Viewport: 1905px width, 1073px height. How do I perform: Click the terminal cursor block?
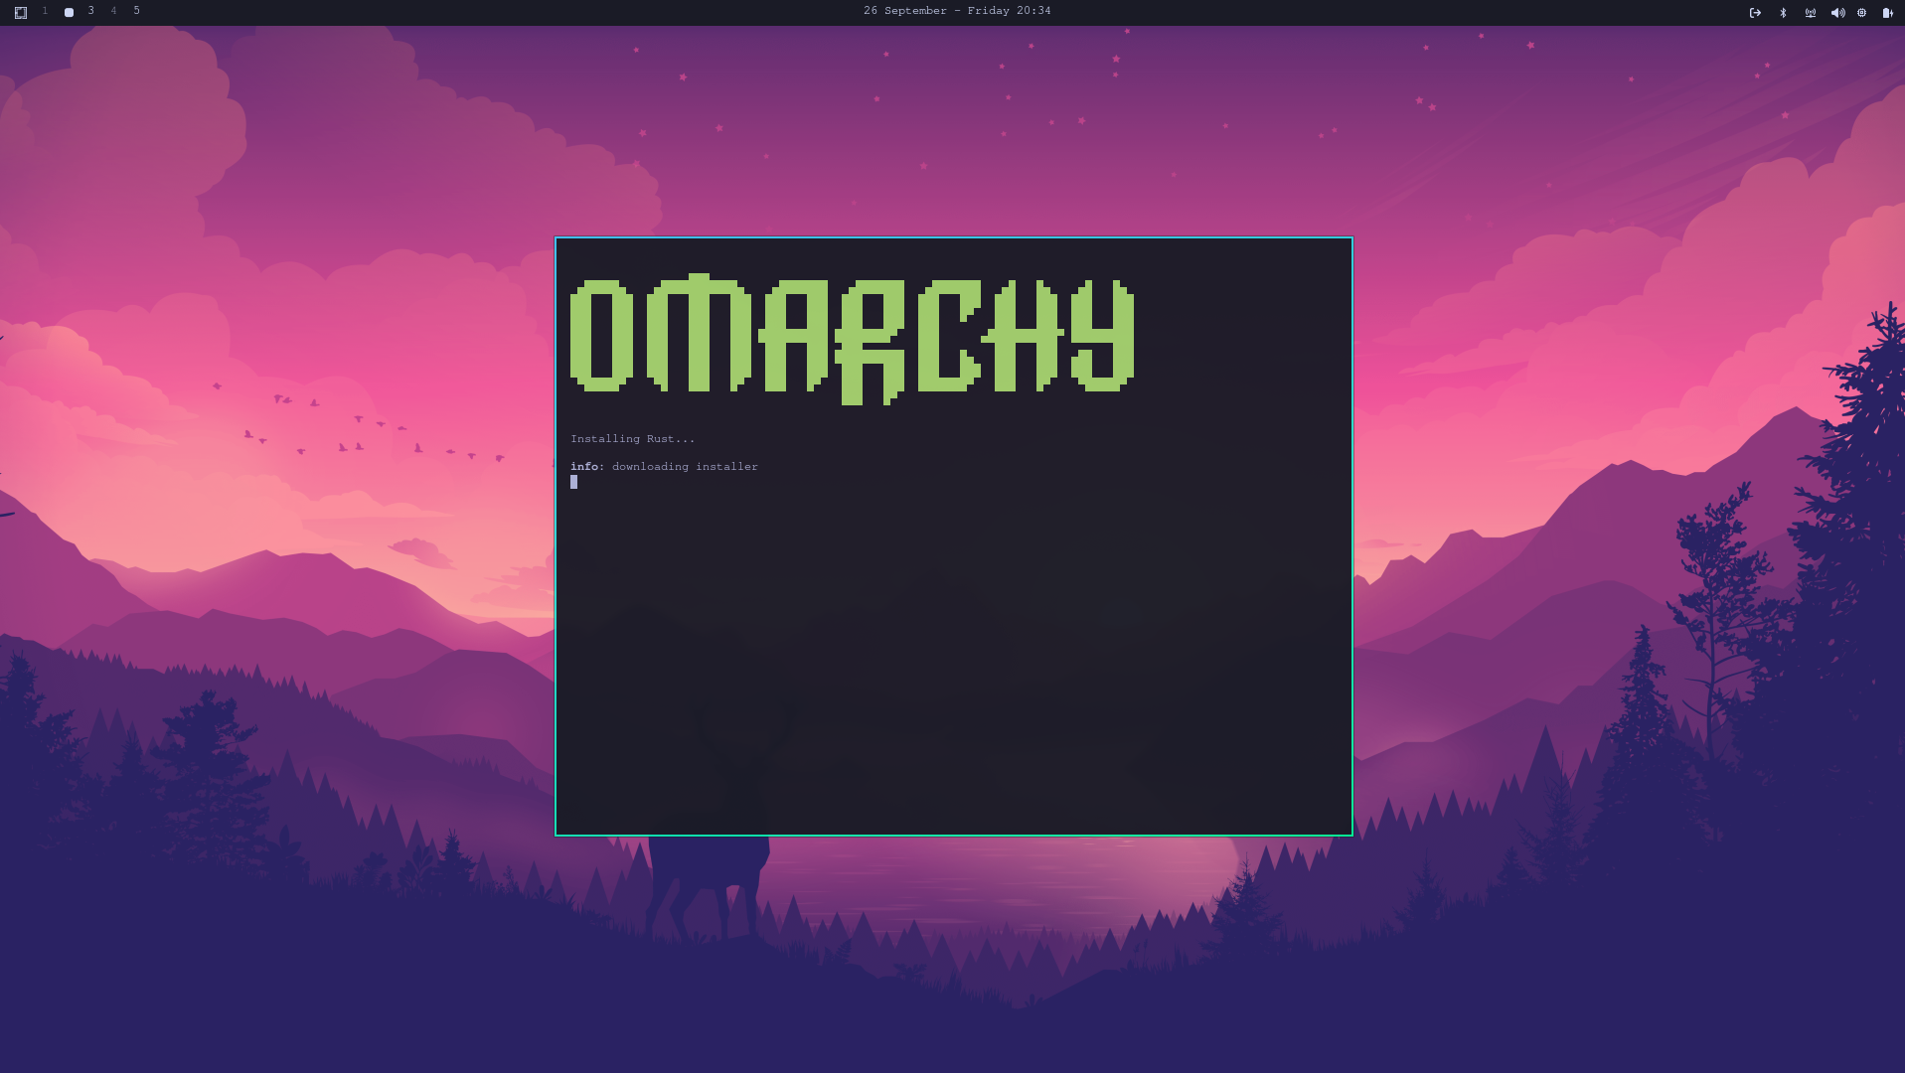[573, 483]
